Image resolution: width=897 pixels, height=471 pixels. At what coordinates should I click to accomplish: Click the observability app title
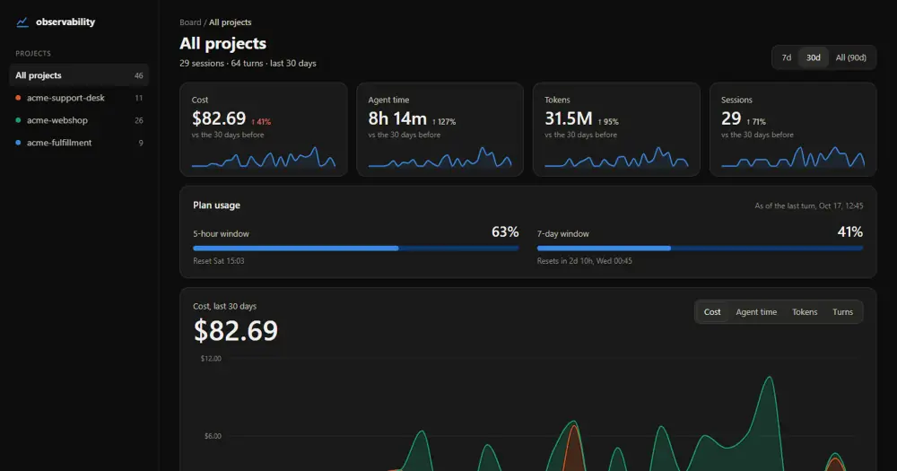tap(65, 22)
